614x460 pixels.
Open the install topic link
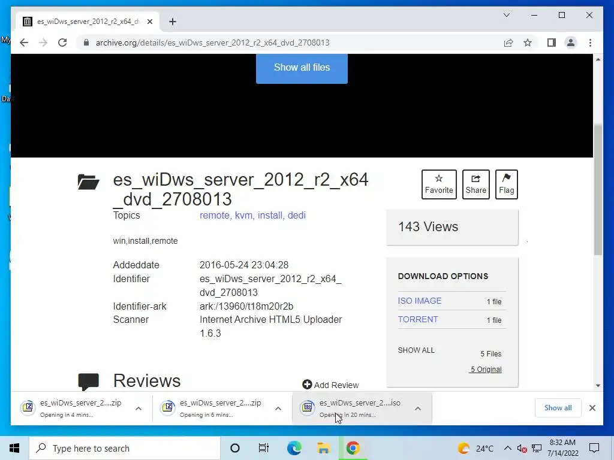click(x=270, y=215)
